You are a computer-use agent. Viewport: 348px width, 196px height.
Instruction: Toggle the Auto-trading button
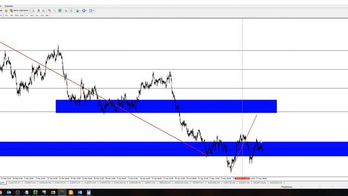click(x=19, y=10)
